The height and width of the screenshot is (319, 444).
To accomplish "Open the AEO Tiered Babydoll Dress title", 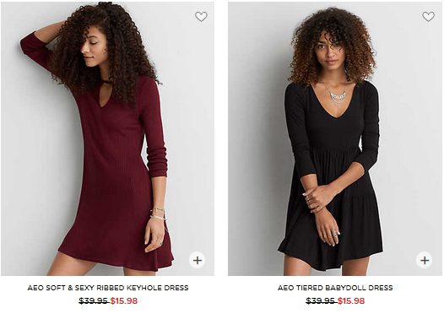I will pyautogui.click(x=335, y=288).
